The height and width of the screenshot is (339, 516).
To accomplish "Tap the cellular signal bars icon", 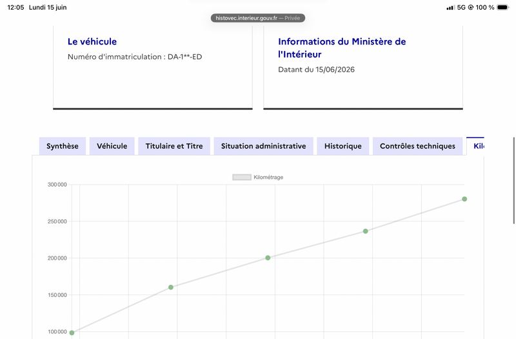I will (450, 7).
